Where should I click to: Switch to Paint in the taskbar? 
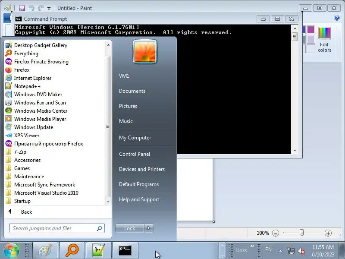coord(45,250)
